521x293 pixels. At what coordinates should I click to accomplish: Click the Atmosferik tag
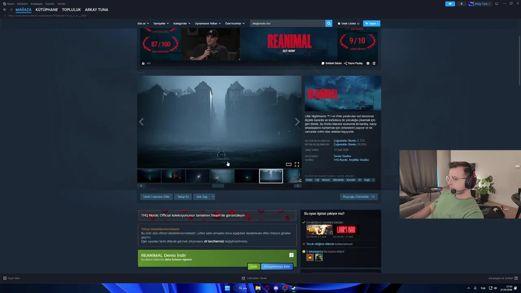click(338, 180)
